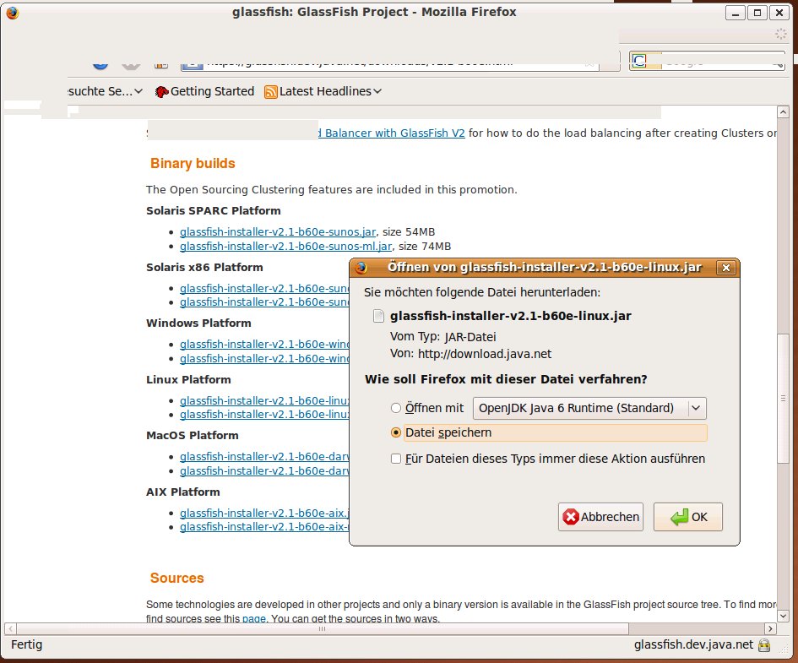Click the 'Vom Typ: JAR-Datei' text in dialog
Viewport: 798px width, 663px height.
[442, 337]
